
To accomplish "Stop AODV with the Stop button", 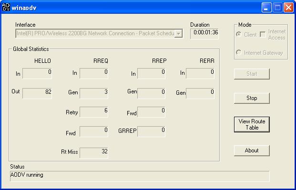I will point(252,98).
